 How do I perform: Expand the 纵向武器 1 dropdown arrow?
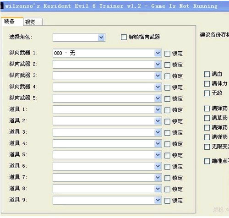point(158,53)
